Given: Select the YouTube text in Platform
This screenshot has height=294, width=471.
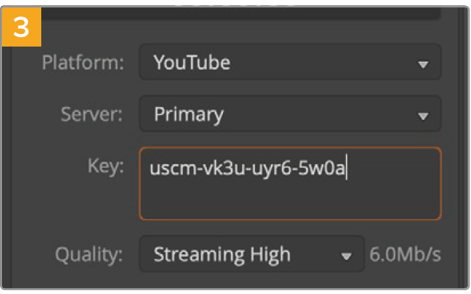Looking at the screenshot, I should [192, 63].
